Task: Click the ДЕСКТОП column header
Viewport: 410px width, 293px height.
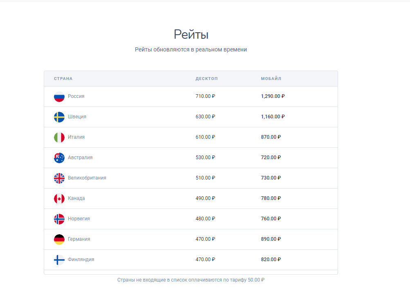Action: (206, 79)
